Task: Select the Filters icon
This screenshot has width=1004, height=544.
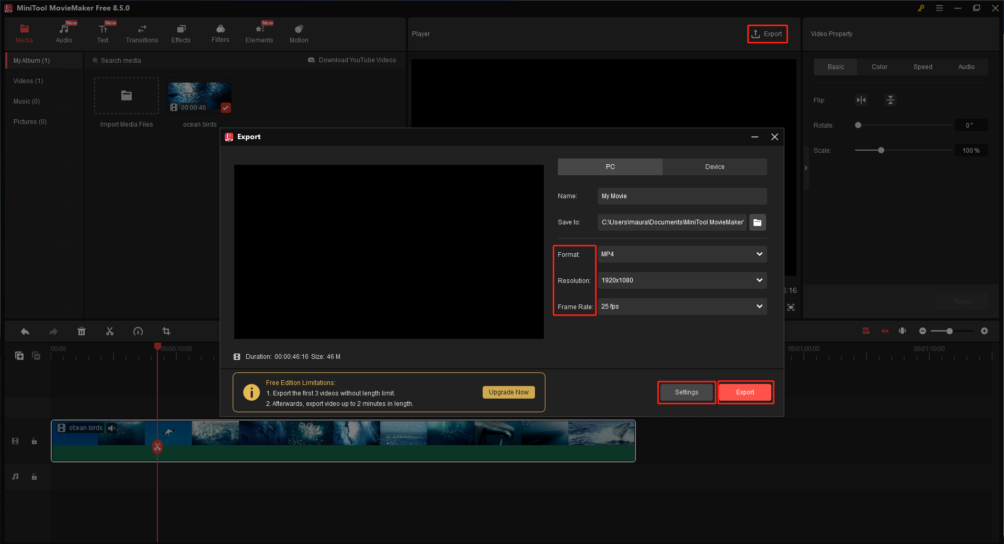Action: point(220,32)
